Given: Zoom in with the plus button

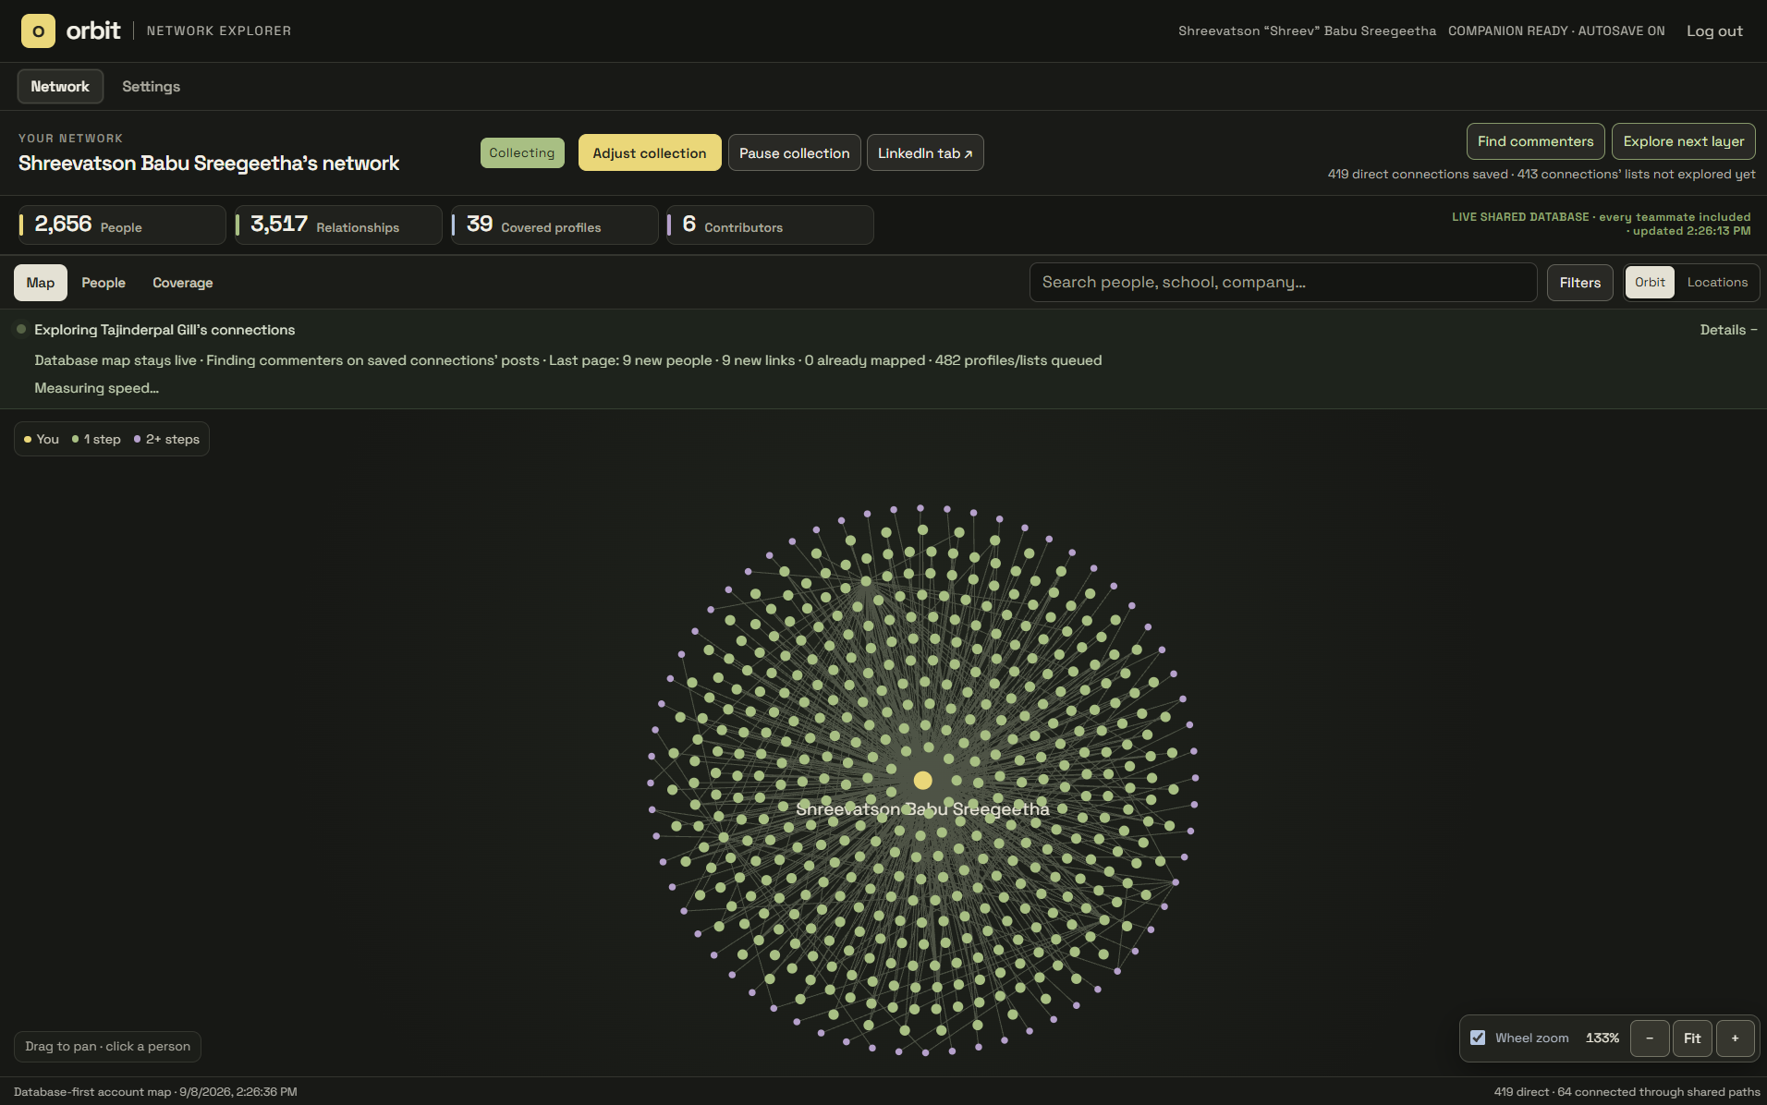Looking at the screenshot, I should click(x=1735, y=1038).
